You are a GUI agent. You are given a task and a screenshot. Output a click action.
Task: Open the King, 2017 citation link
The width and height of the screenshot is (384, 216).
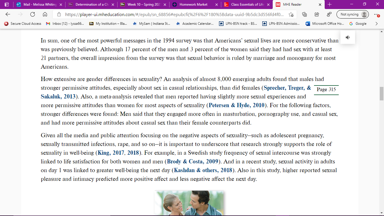111,153
